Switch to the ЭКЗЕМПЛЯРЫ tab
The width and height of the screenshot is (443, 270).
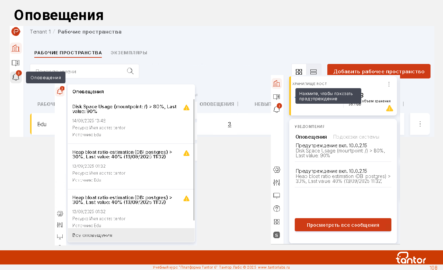[x=129, y=53]
